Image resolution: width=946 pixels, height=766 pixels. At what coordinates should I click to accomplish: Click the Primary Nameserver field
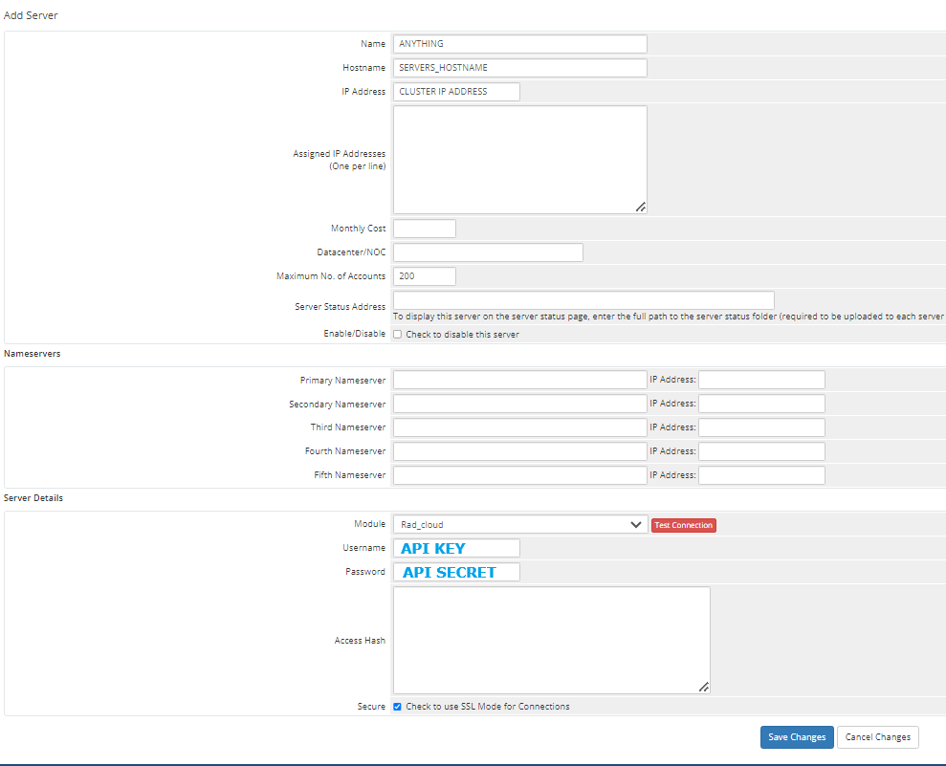pyautogui.click(x=520, y=380)
